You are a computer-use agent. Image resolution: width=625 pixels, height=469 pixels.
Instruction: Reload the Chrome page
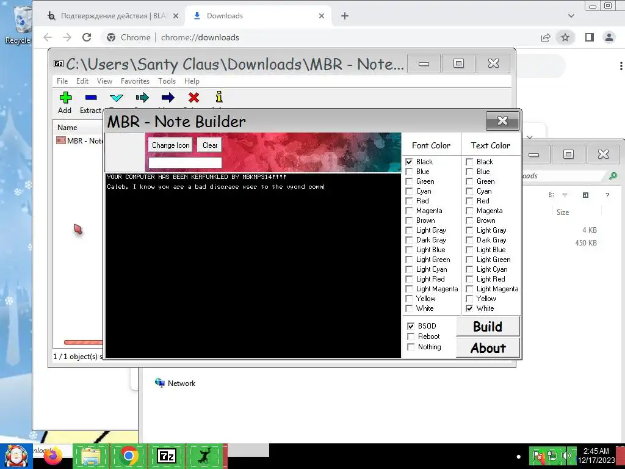87,37
